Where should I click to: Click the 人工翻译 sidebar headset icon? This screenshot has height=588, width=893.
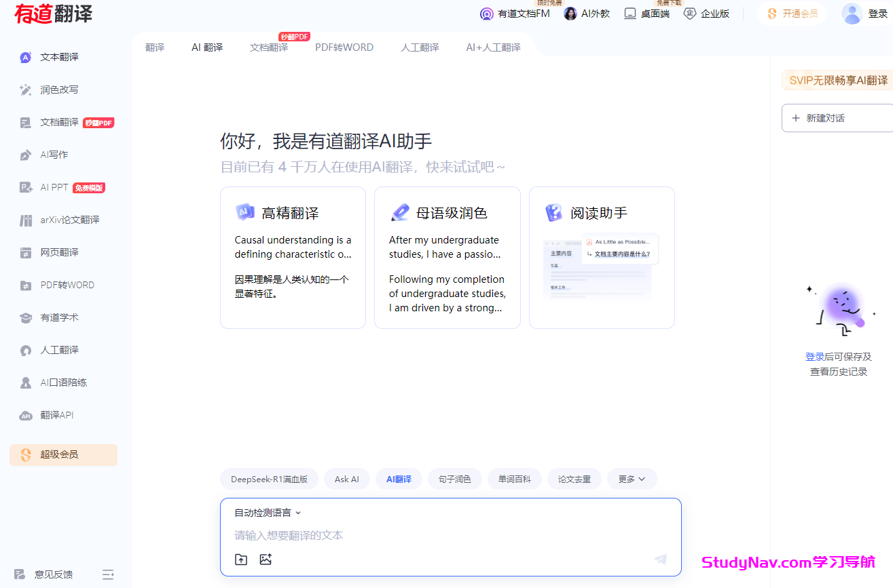pyautogui.click(x=26, y=351)
